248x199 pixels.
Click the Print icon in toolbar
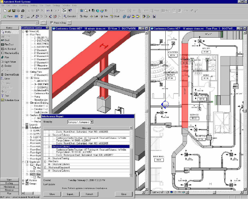pos(23,11)
